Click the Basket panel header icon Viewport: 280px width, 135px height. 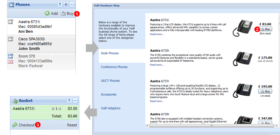tap(15, 101)
